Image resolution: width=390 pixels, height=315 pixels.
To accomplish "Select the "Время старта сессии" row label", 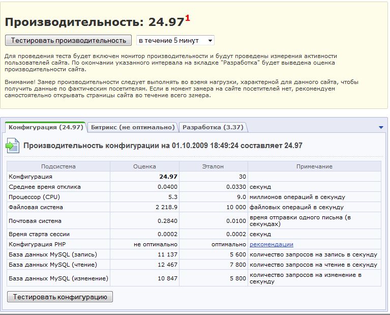I will pyautogui.click(x=39, y=234).
